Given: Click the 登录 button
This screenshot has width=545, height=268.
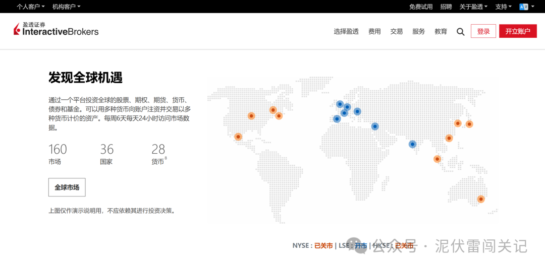Looking at the screenshot, I should click(483, 31).
